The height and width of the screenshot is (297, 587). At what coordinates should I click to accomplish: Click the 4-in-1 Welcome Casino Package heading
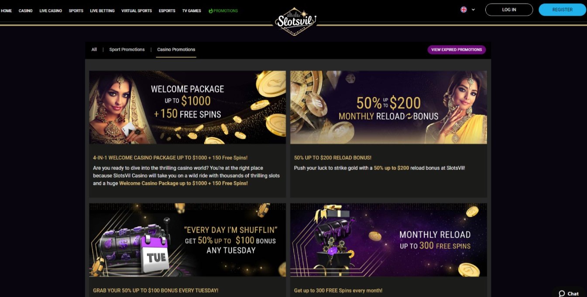170,158
